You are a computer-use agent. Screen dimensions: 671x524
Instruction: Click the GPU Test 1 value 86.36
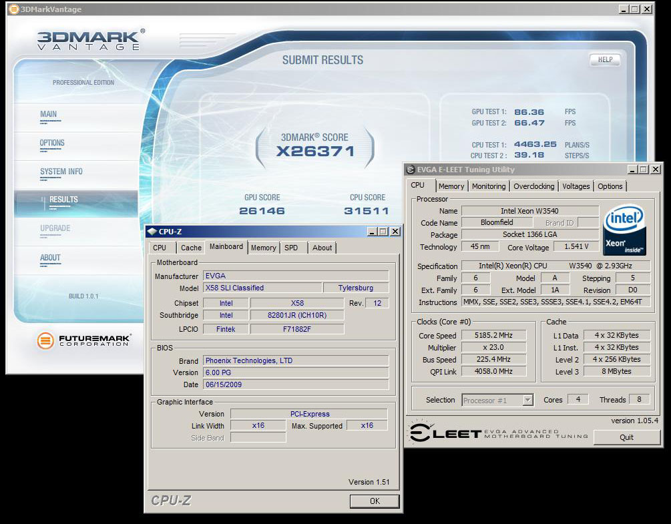coord(529,112)
